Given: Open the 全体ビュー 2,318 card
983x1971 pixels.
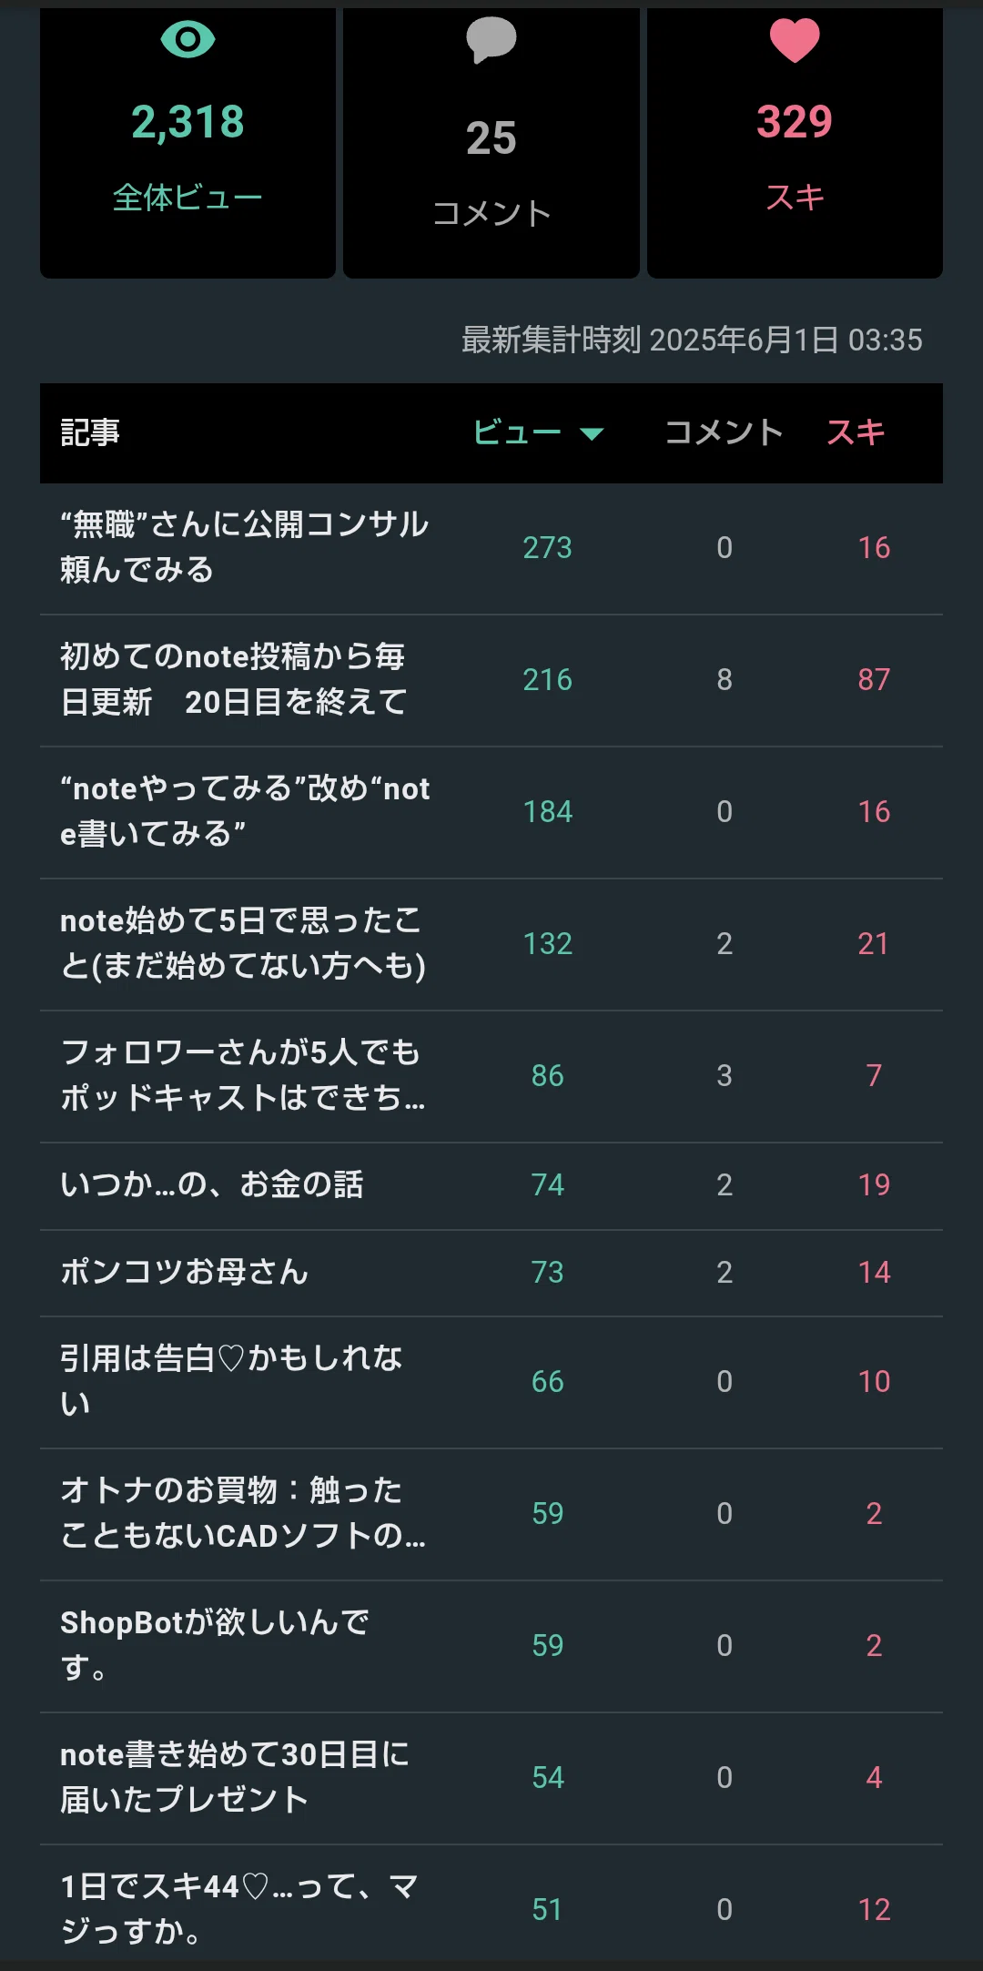Looking at the screenshot, I should pyautogui.click(x=187, y=142).
